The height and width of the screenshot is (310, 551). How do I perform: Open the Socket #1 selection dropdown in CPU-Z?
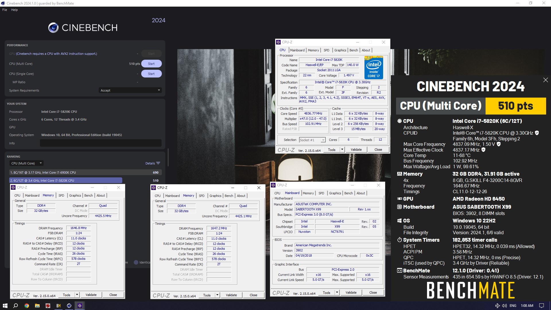pyautogui.click(x=312, y=140)
